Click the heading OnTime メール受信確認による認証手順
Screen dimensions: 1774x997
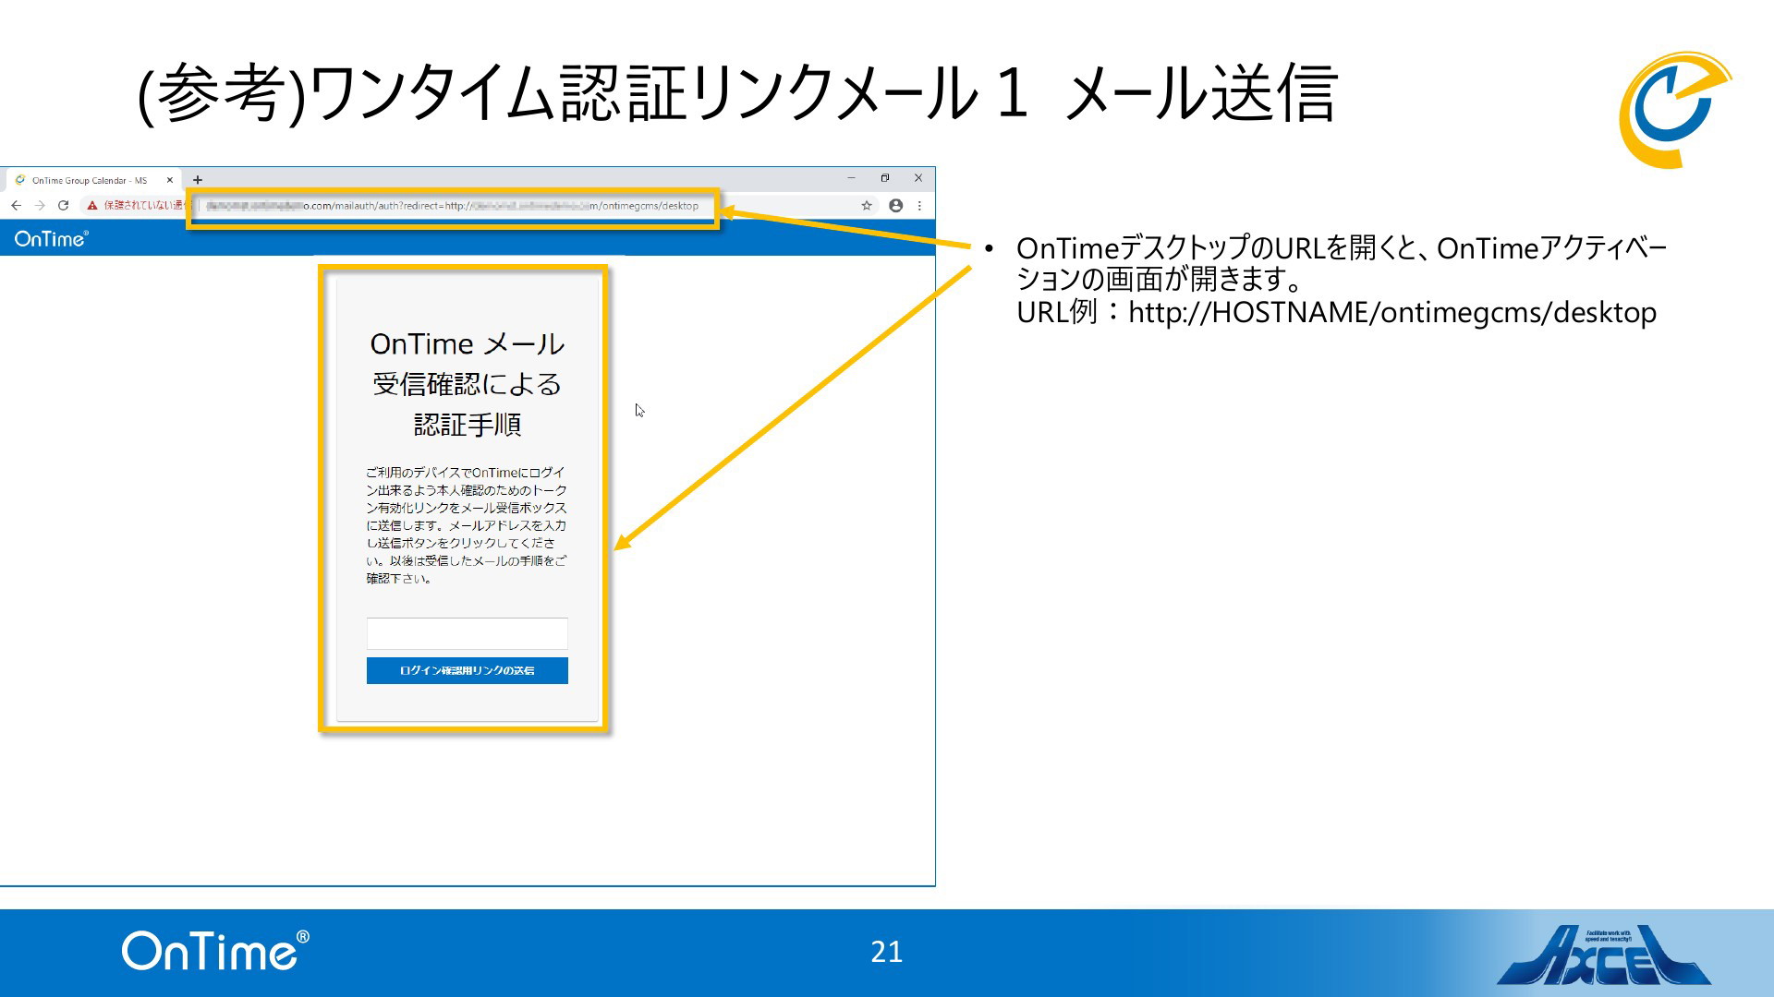tap(467, 384)
